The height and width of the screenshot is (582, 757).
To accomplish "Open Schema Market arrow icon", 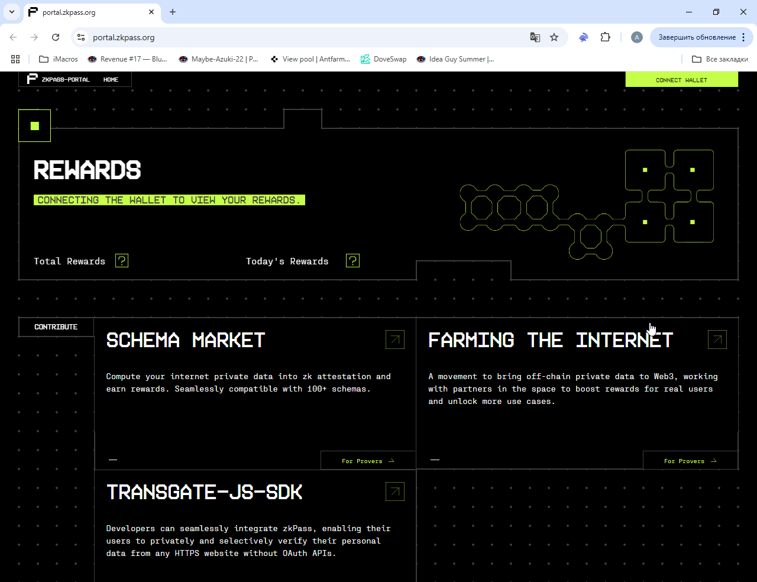I will point(395,339).
